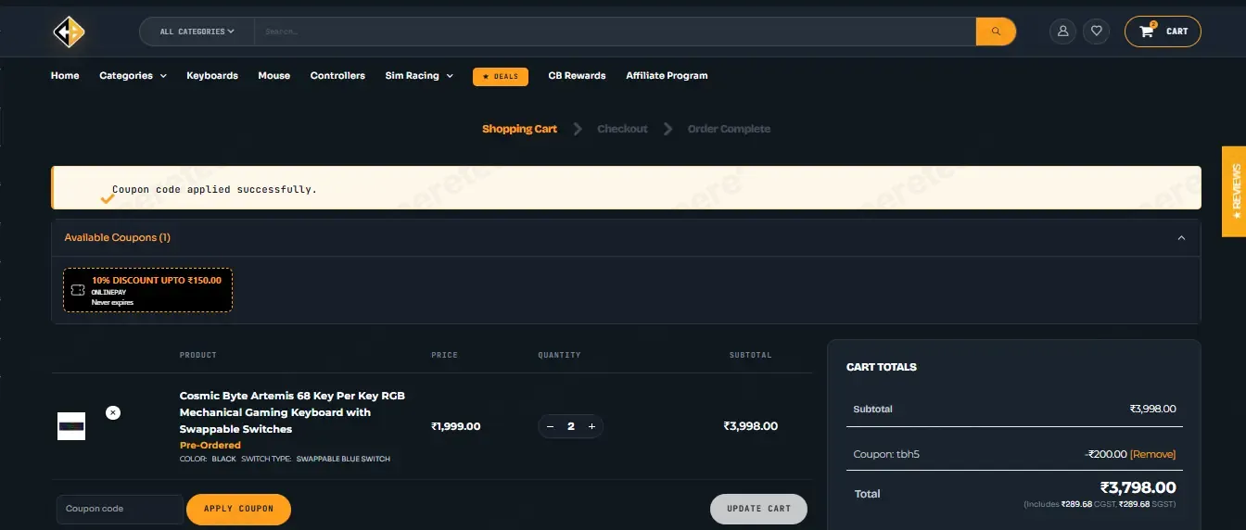The width and height of the screenshot is (1246, 530).
Task: Open CB Rewards page
Action: [x=577, y=76]
